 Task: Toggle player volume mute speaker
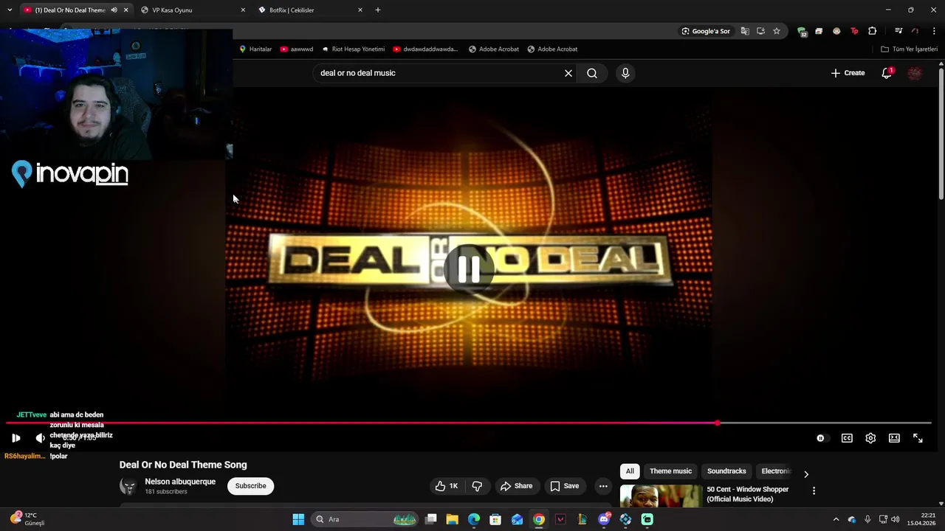tap(40, 438)
